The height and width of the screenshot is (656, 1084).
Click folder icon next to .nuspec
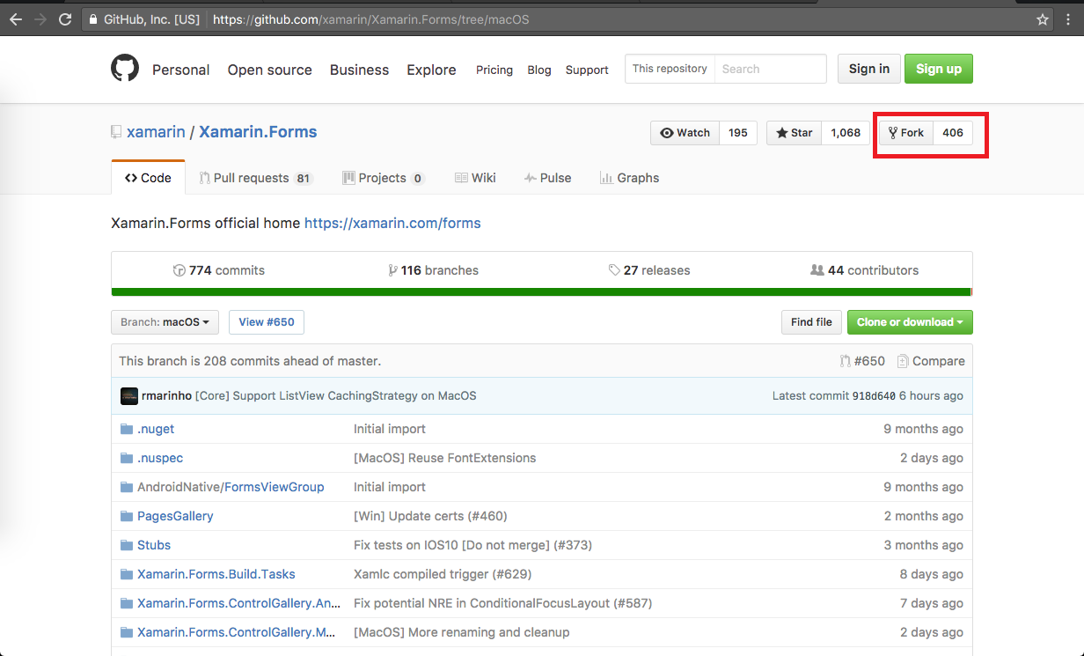(126, 458)
